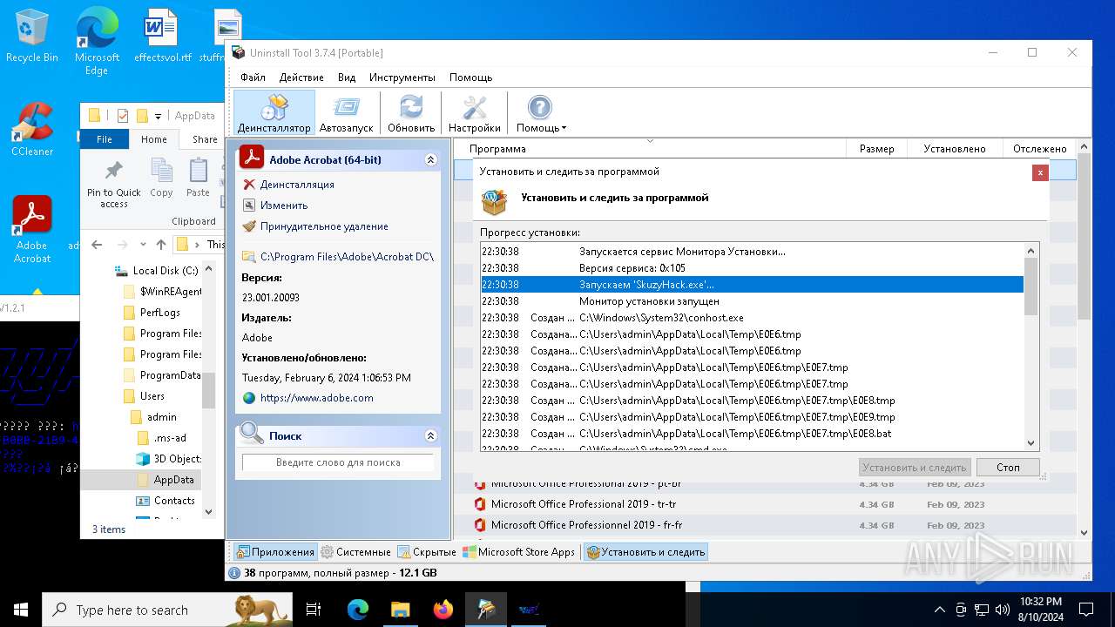1115x627 pixels.
Task: Click the install log scroll down arrow
Action: click(x=1031, y=443)
